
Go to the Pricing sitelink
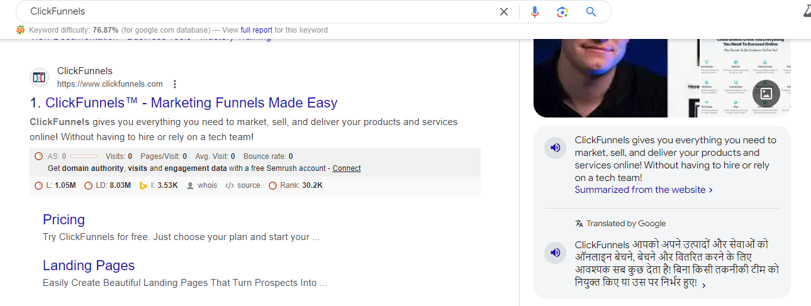pyautogui.click(x=64, y=220)
